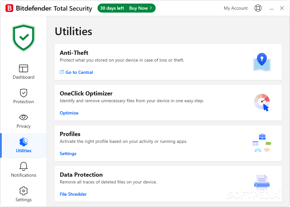Click the account avatar icon in the title bar
The image size is (290, 207).
(258, 8)
